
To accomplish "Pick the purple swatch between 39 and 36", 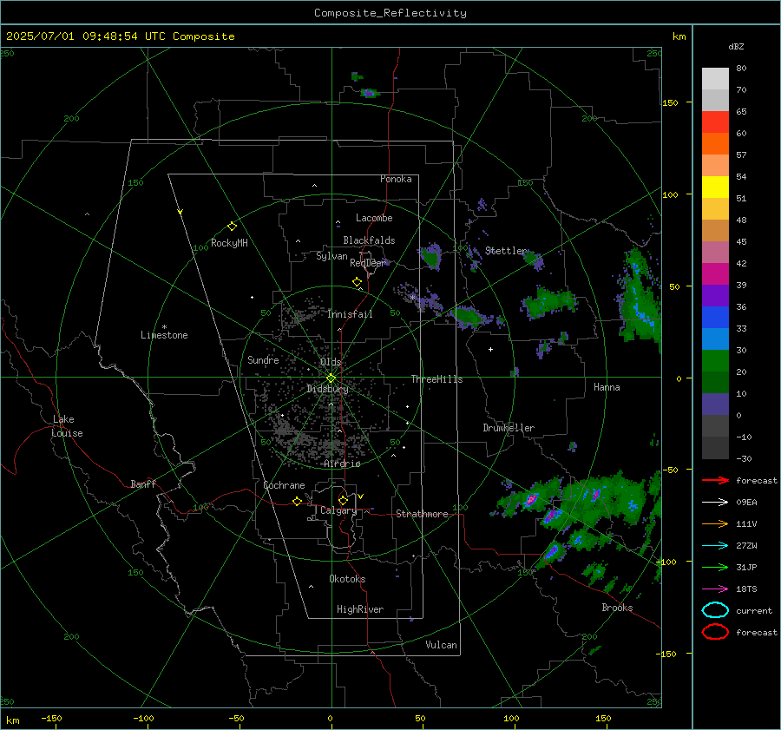I will [x=715, y=296].
